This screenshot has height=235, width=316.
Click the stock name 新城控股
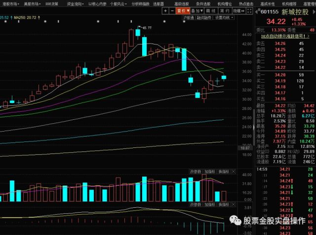coord(295,12)
